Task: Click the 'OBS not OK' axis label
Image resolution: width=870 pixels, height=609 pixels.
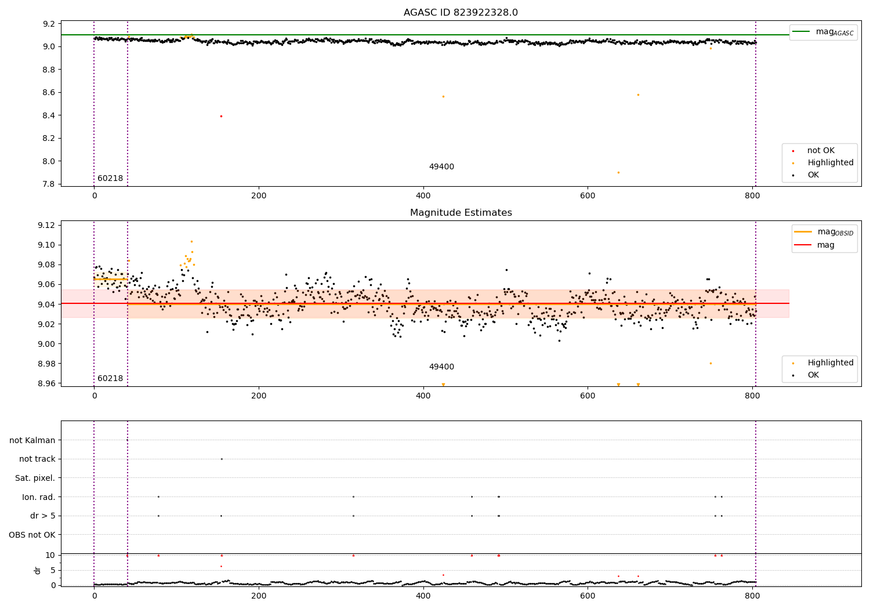Action: pos(32,535)
